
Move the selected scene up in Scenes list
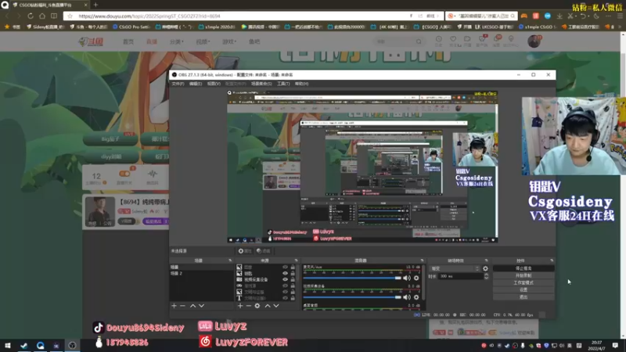pos(192,306)
